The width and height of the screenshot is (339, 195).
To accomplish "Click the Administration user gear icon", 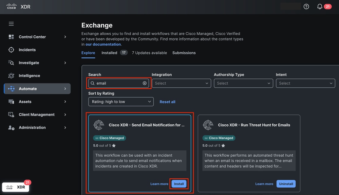I will tap(11, 128).
